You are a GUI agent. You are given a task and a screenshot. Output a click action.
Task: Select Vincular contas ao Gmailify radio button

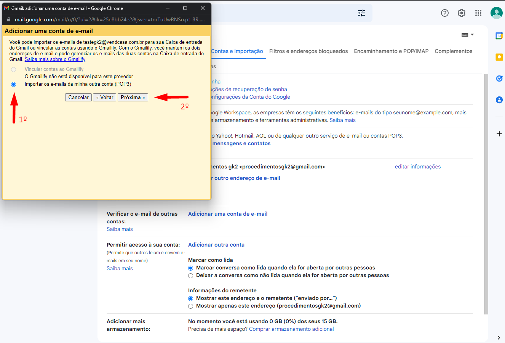[x=14, y=69]
